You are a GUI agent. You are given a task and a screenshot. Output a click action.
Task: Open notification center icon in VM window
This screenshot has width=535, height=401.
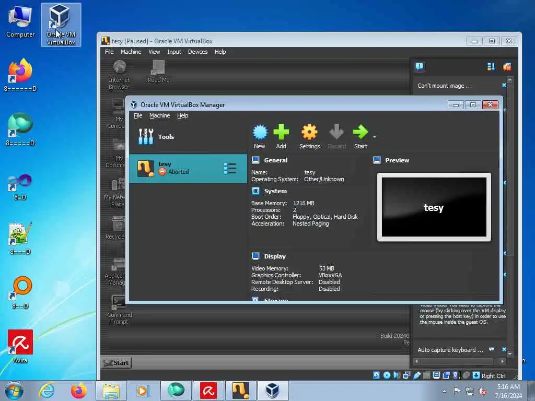pyautogui.click(x=420, y=66)
